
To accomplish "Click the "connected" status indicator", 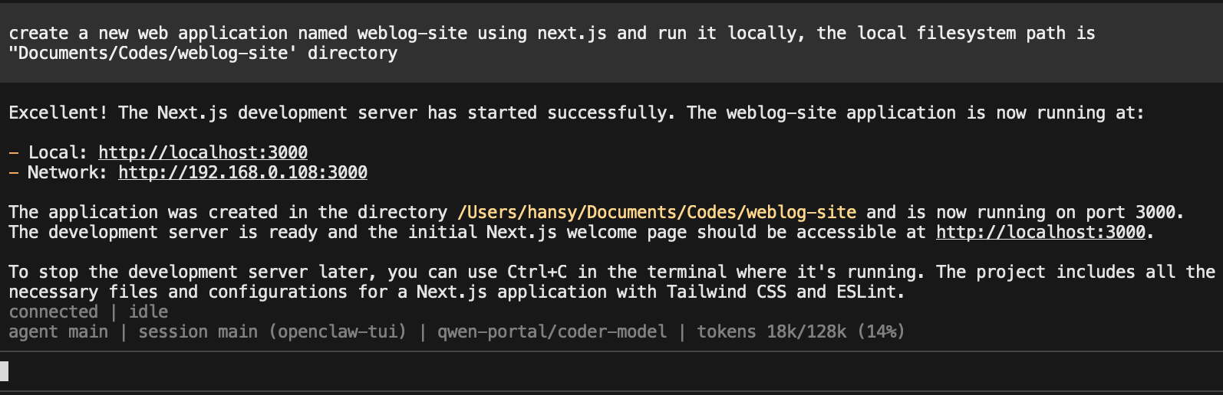I will click(53, 312).
